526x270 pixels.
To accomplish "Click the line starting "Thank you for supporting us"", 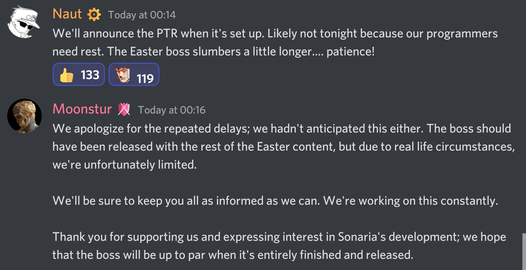I will click(x=279, y=237).
